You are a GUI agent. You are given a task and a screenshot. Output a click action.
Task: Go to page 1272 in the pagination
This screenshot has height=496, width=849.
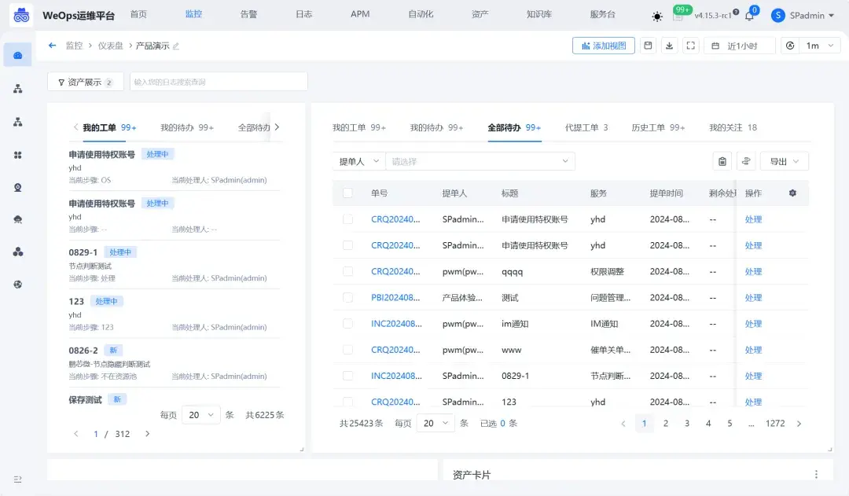(775, 423)
